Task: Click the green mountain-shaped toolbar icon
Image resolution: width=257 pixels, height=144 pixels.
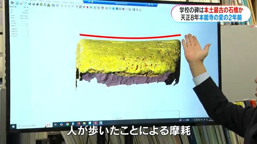Action: (49, 5)
